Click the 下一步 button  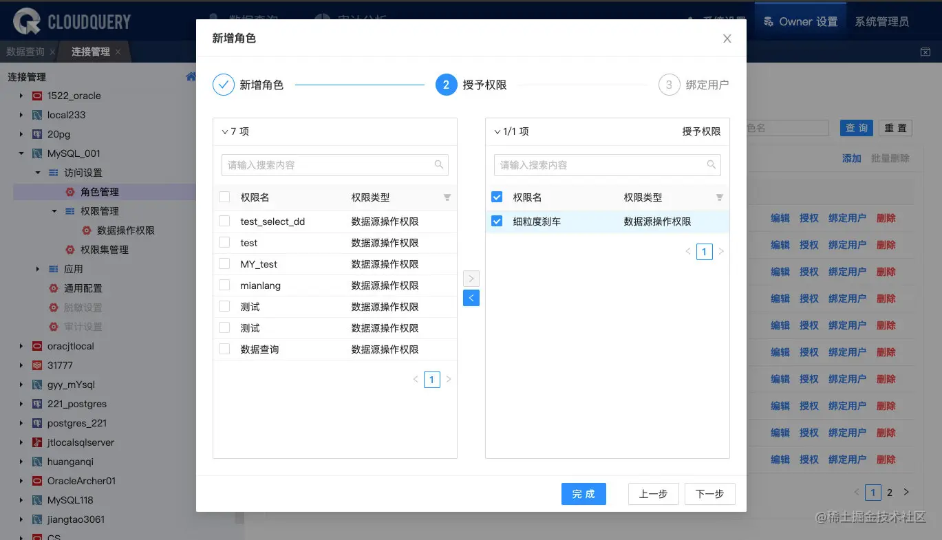(x=710, y=494)
